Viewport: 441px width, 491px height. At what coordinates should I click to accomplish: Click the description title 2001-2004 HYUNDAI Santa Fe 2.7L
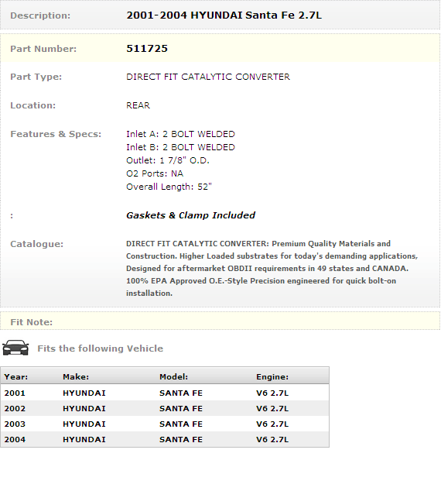click(224, 15)
